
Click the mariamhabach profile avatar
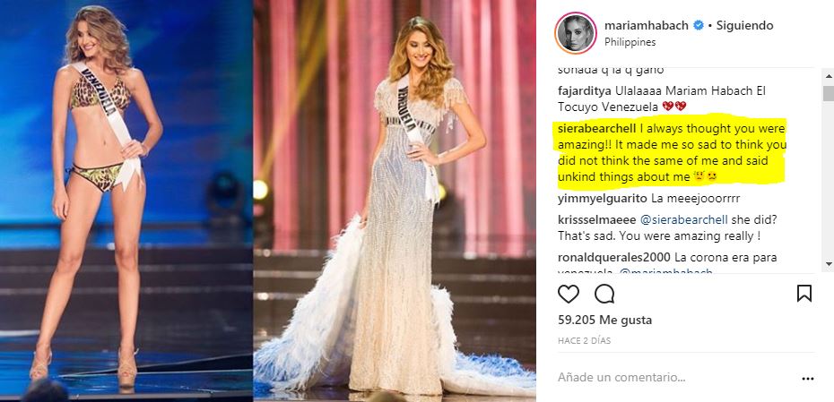click(575, 33)
